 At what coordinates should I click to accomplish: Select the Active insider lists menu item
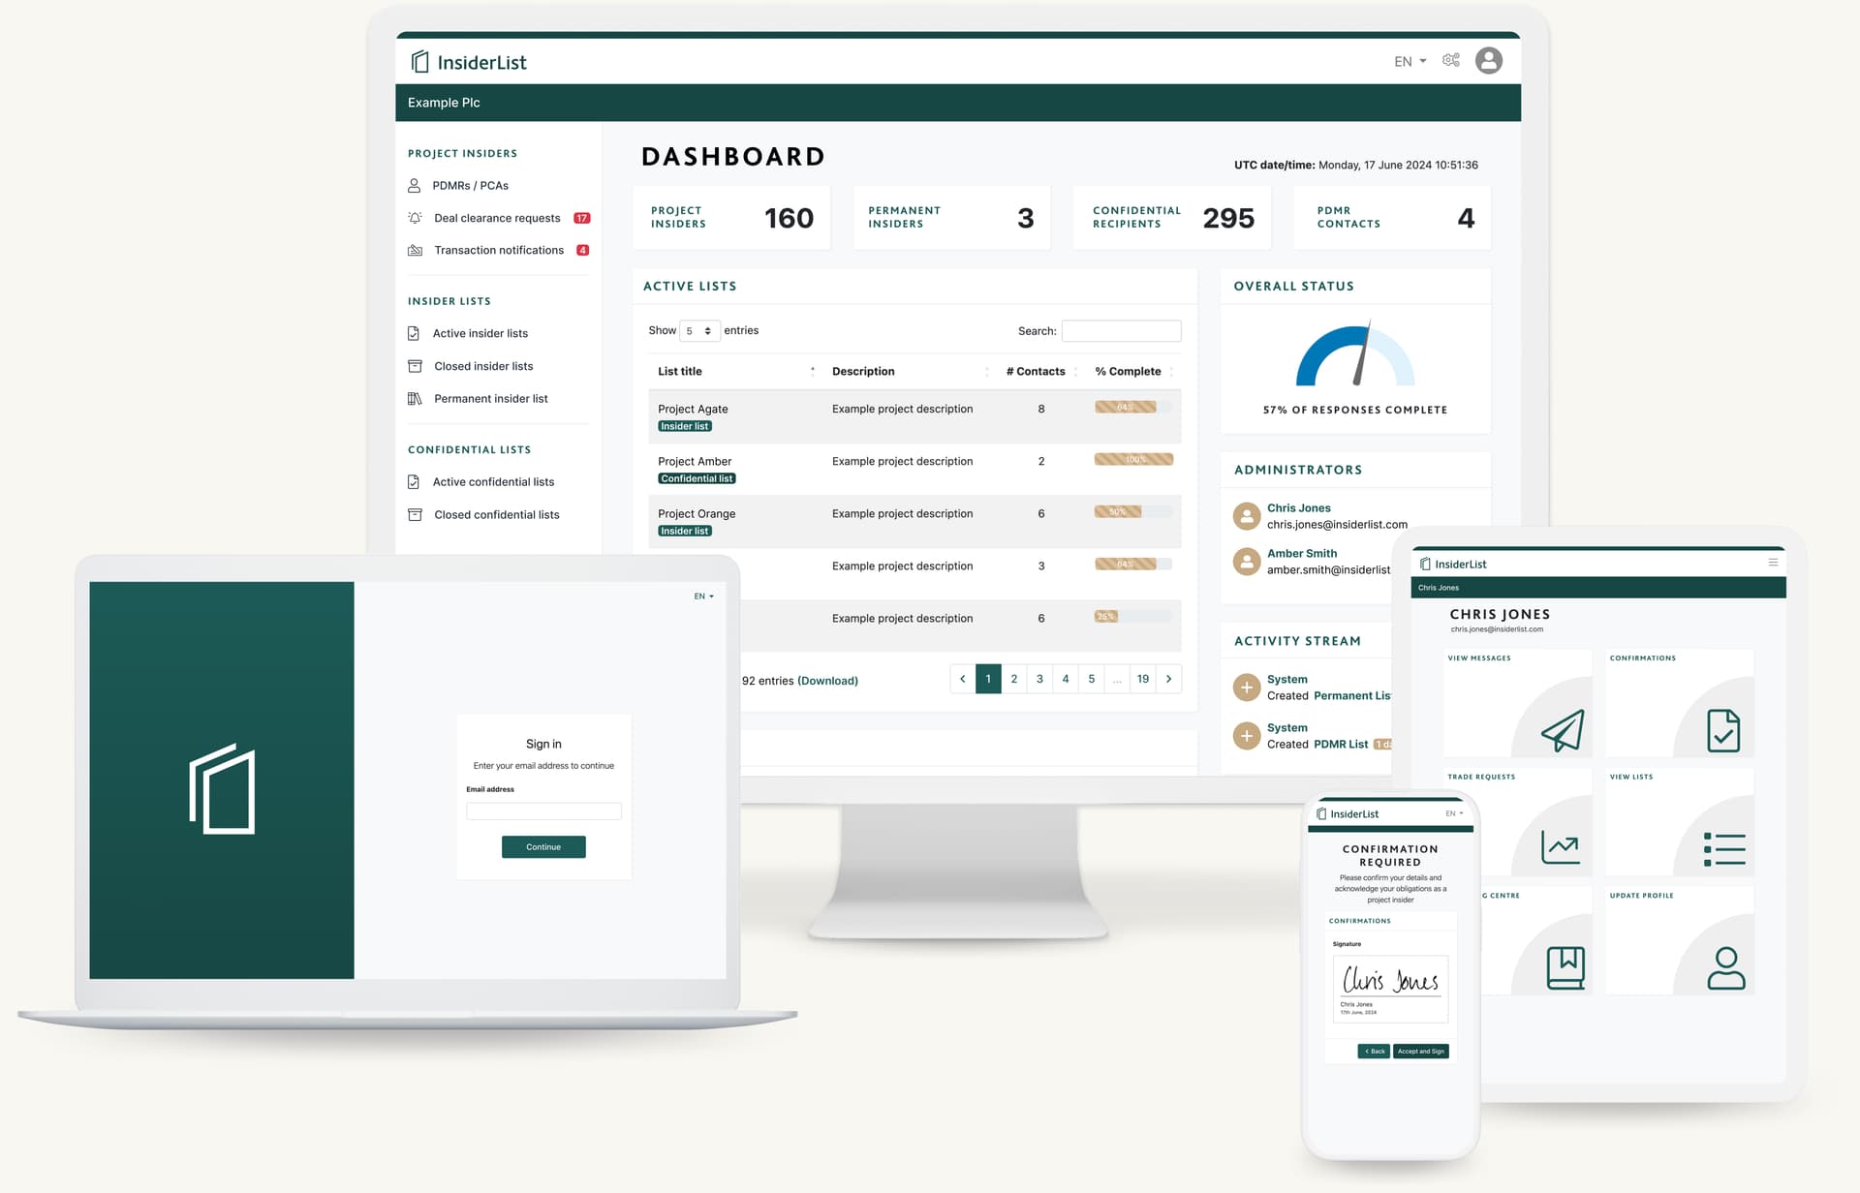481,331
